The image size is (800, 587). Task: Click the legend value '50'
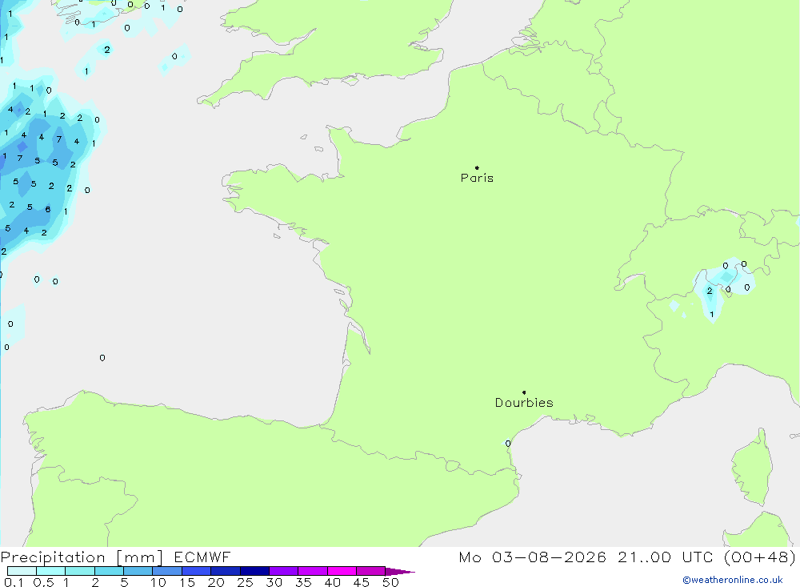click(390, 582)
